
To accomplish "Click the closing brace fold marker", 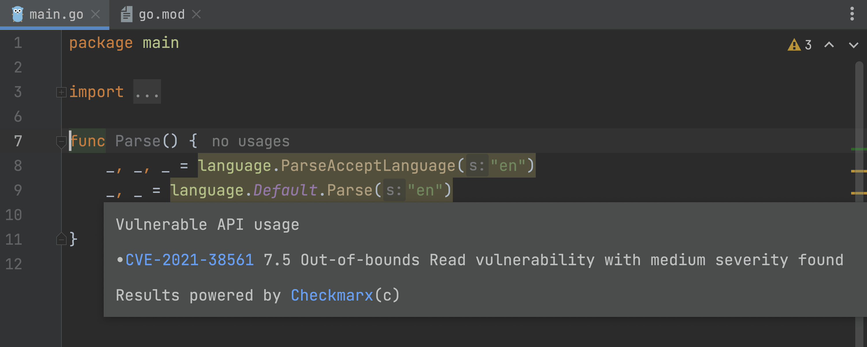I will pos(61,239).
